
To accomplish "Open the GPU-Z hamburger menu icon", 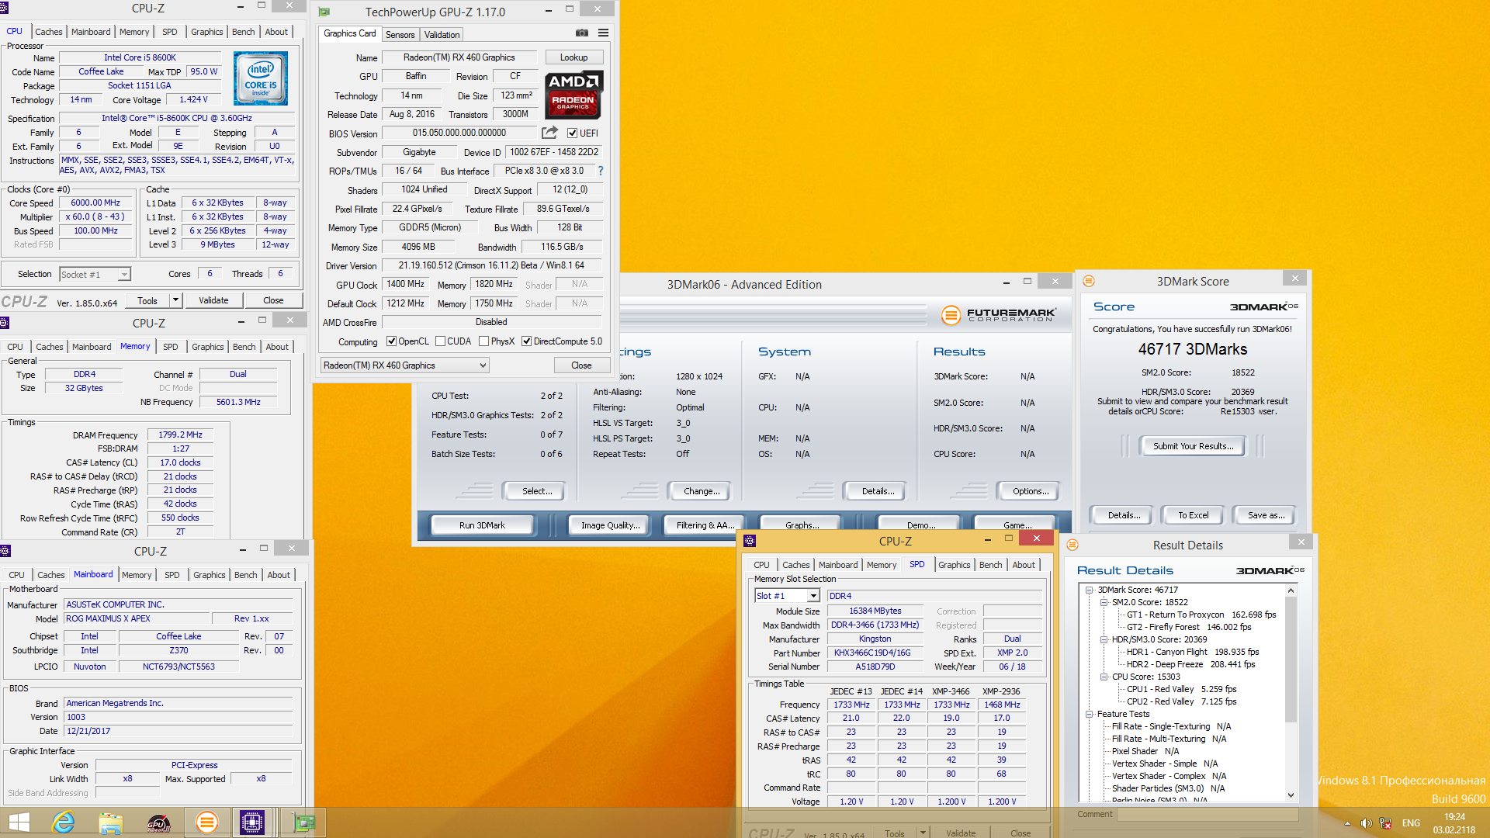I will [x=603, y=33].
